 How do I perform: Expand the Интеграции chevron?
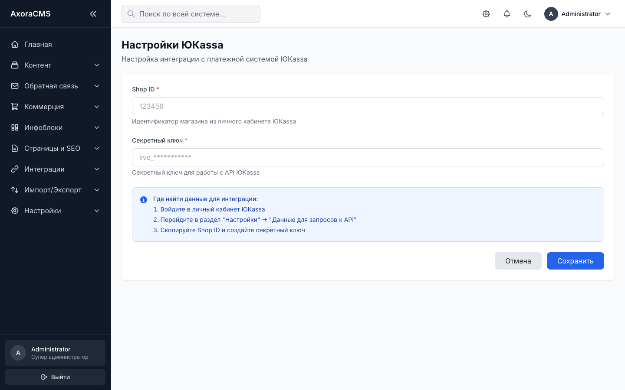point(97,169)
